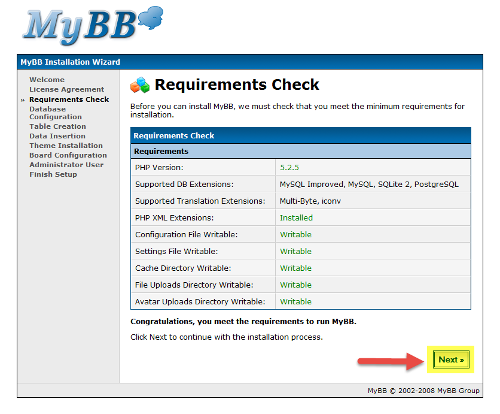Select Board Configuration step in sidebar
This screenshot has height=414, width=500.
68,155
